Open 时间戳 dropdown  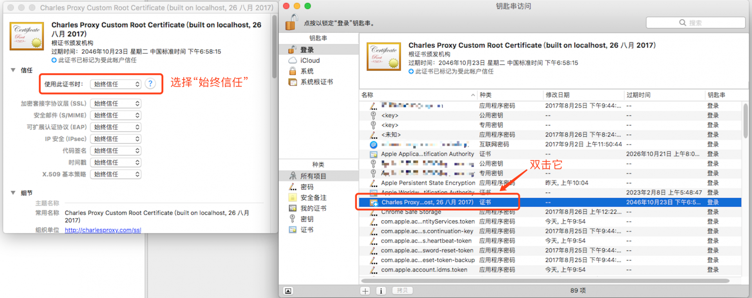pos(116,162)
